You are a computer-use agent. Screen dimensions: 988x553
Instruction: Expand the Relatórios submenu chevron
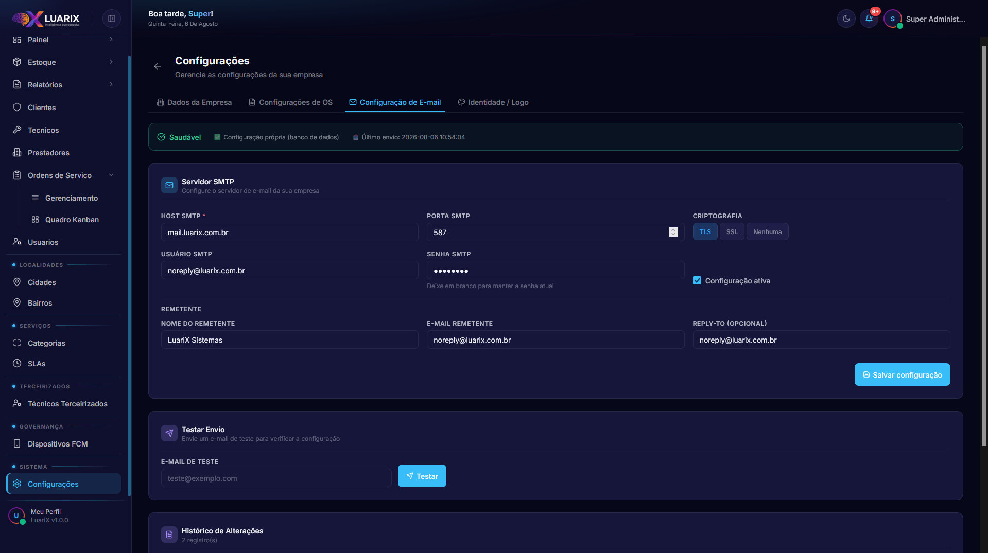click(111, 84)
